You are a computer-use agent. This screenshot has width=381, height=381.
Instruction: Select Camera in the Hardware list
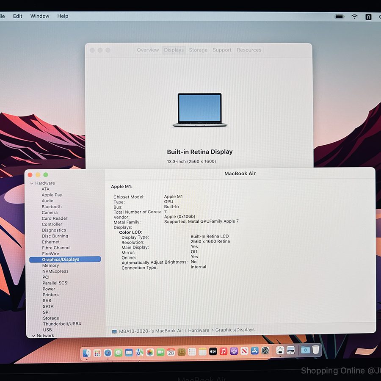point(50,213)
